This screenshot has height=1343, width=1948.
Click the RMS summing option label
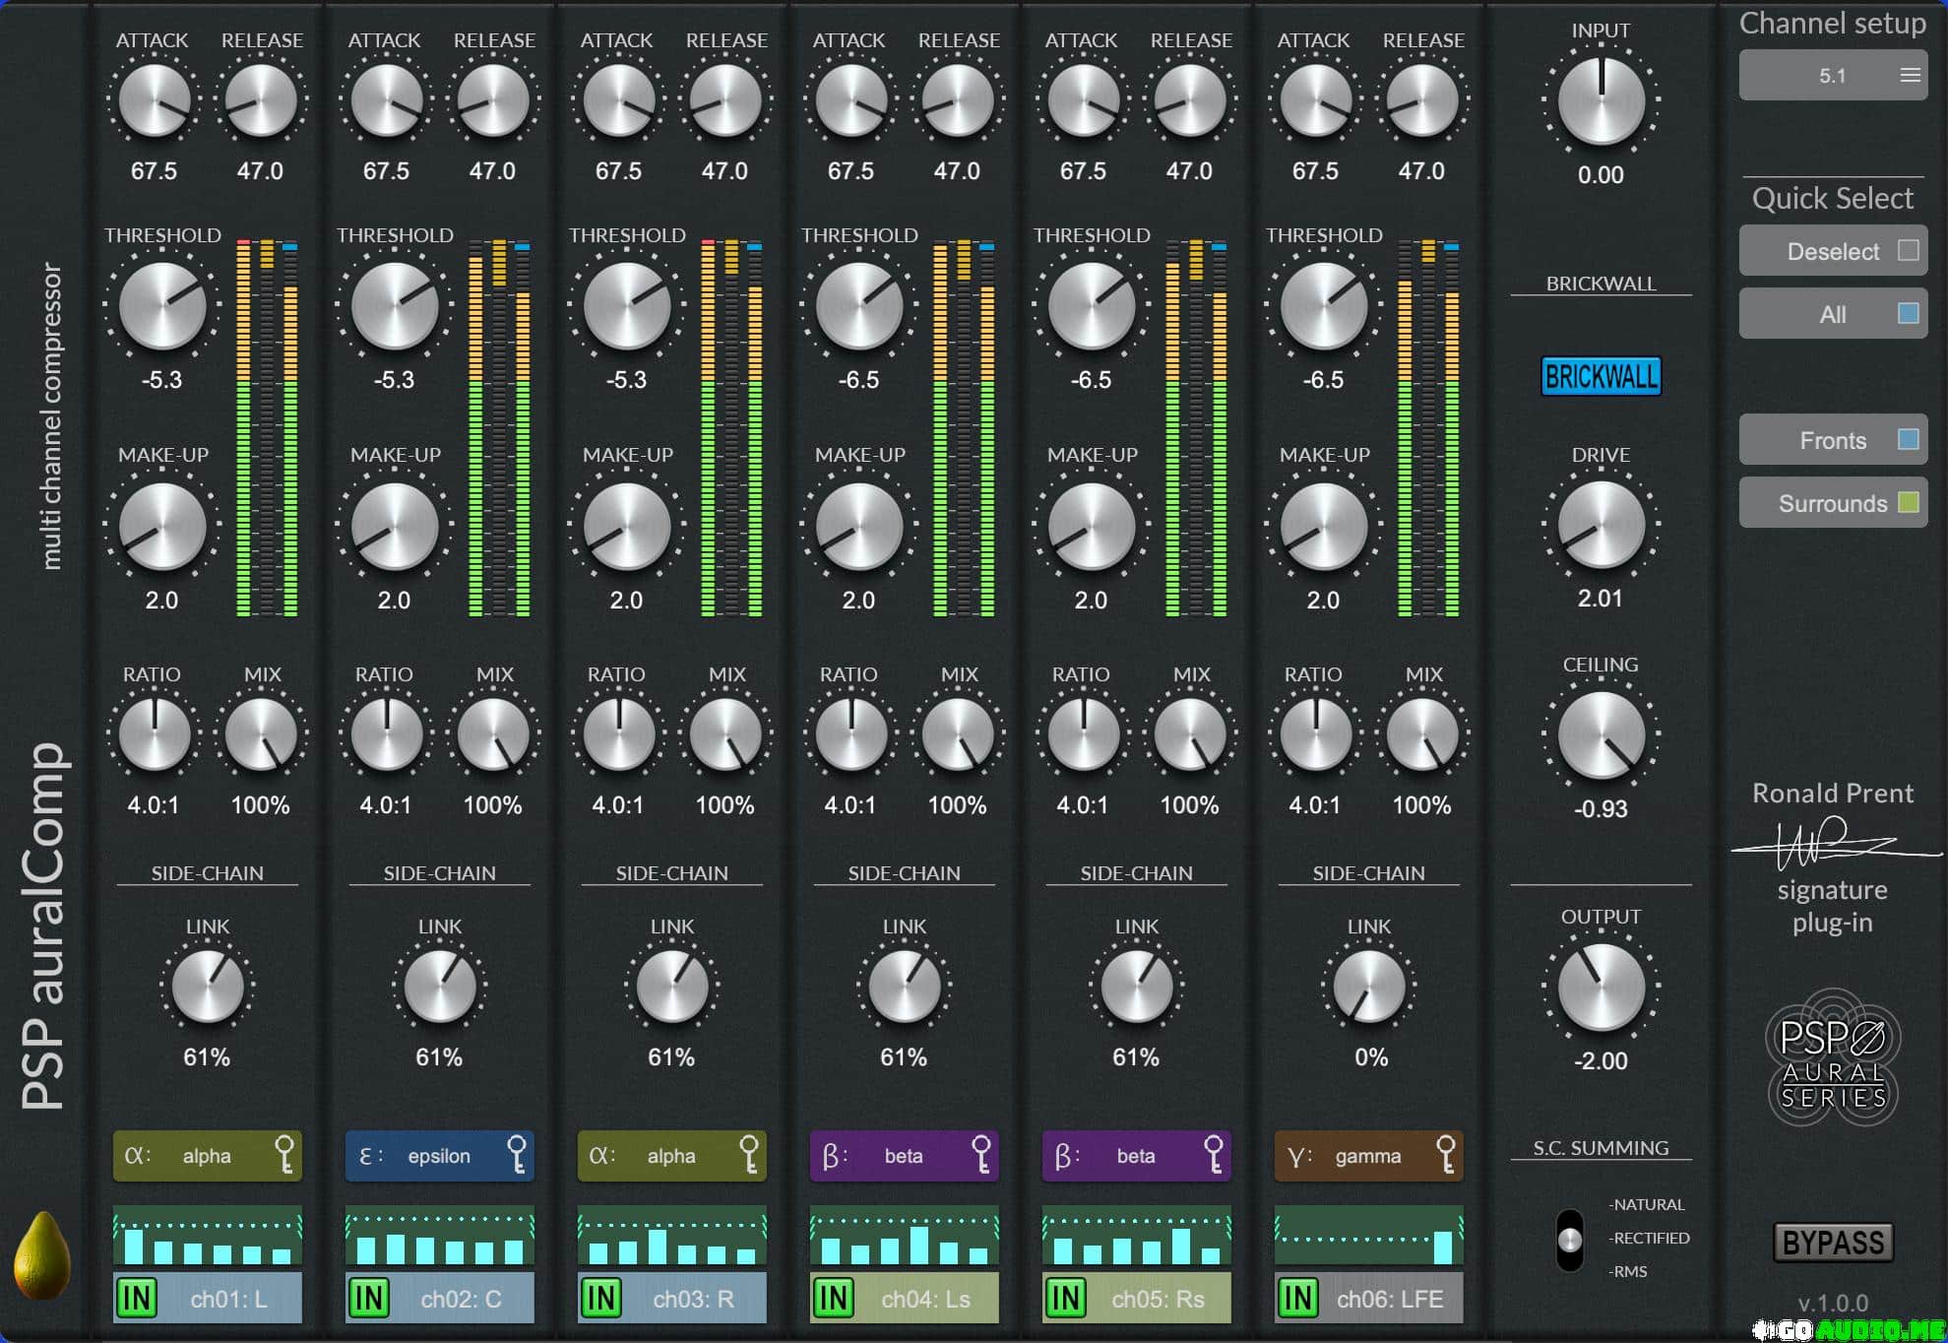[x=1629, y=1271]
